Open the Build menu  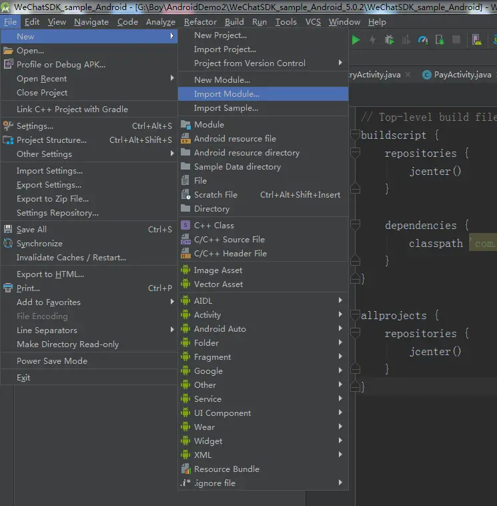pos(234,22)
